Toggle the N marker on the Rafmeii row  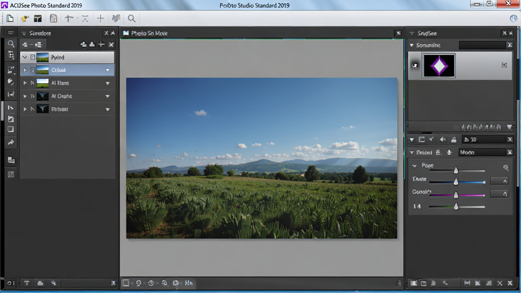click(33, 109)
